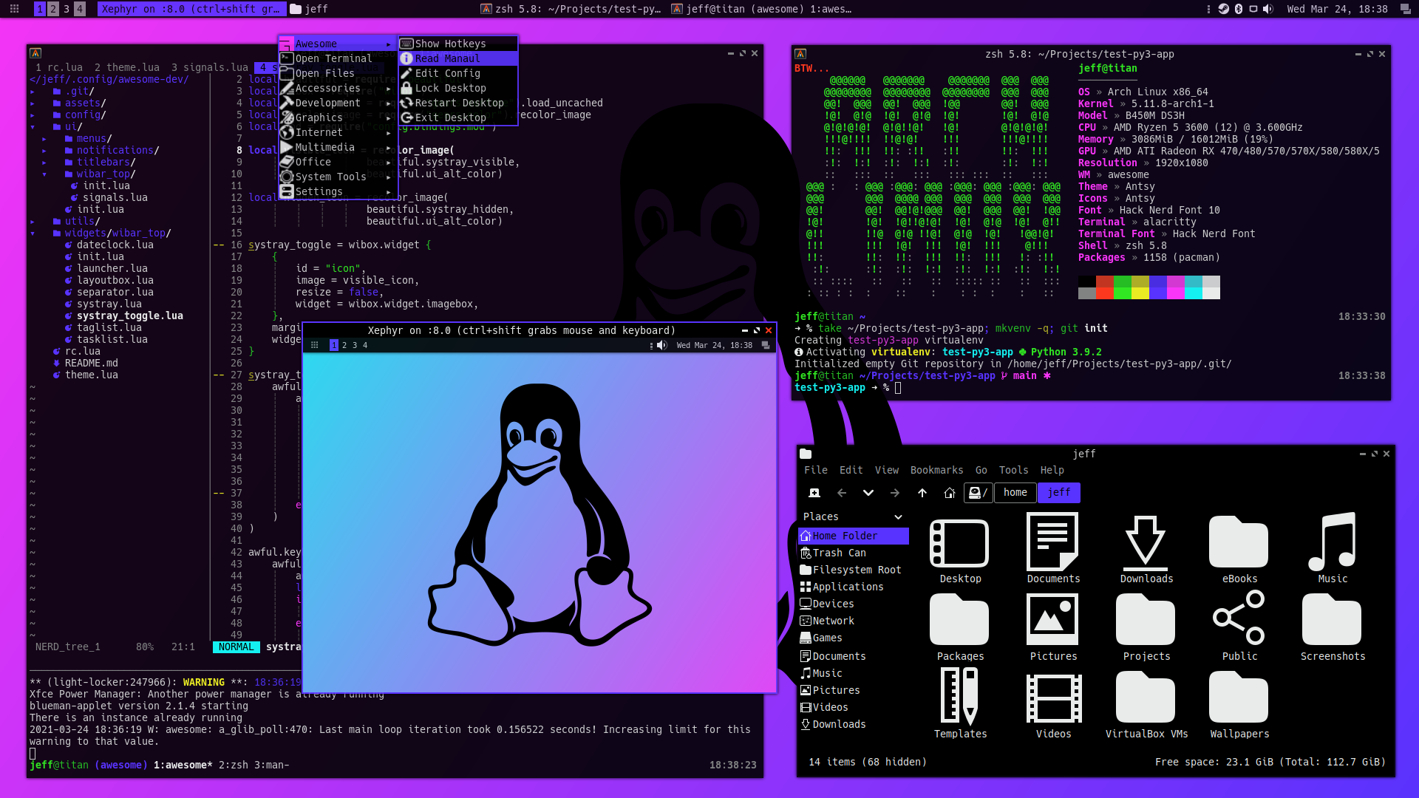The height and width of the screenshot is (798, 1419).
Task: Go back in file manager history
Action: point(842,493)
